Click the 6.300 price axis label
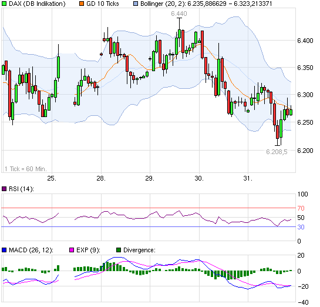 pyautogui.click(x=305, y=95)
